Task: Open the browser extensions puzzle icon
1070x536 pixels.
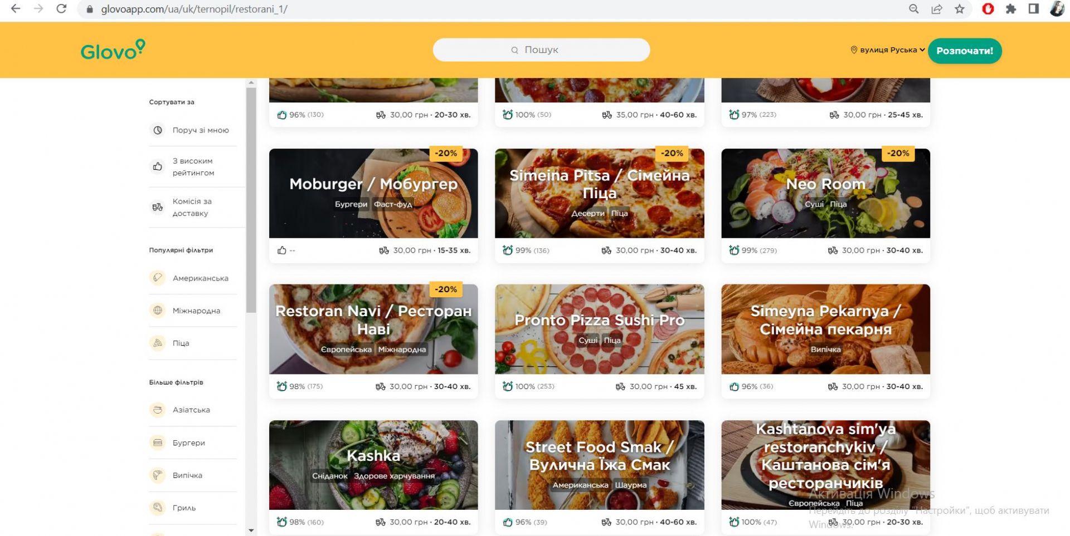Action: pyautogui.click(x=1010, y=9)
